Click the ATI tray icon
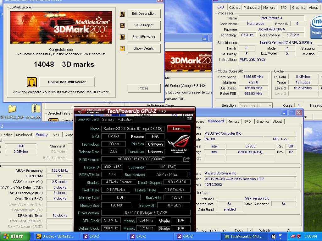The image size is (322, 241). tap(292, 236)
